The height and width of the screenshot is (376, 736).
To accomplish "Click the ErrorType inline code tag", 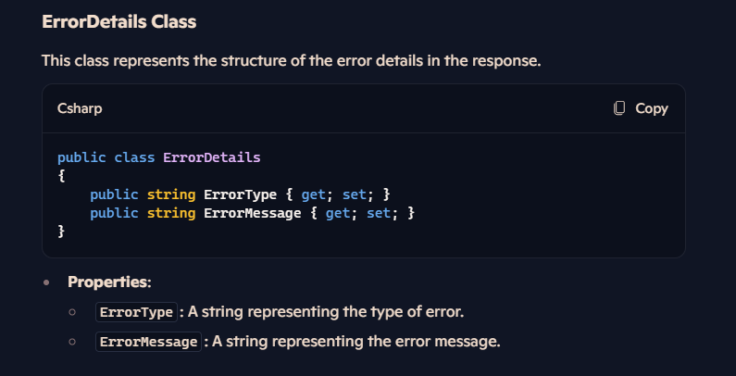I will pyautogui.click(x=136, y=312).
